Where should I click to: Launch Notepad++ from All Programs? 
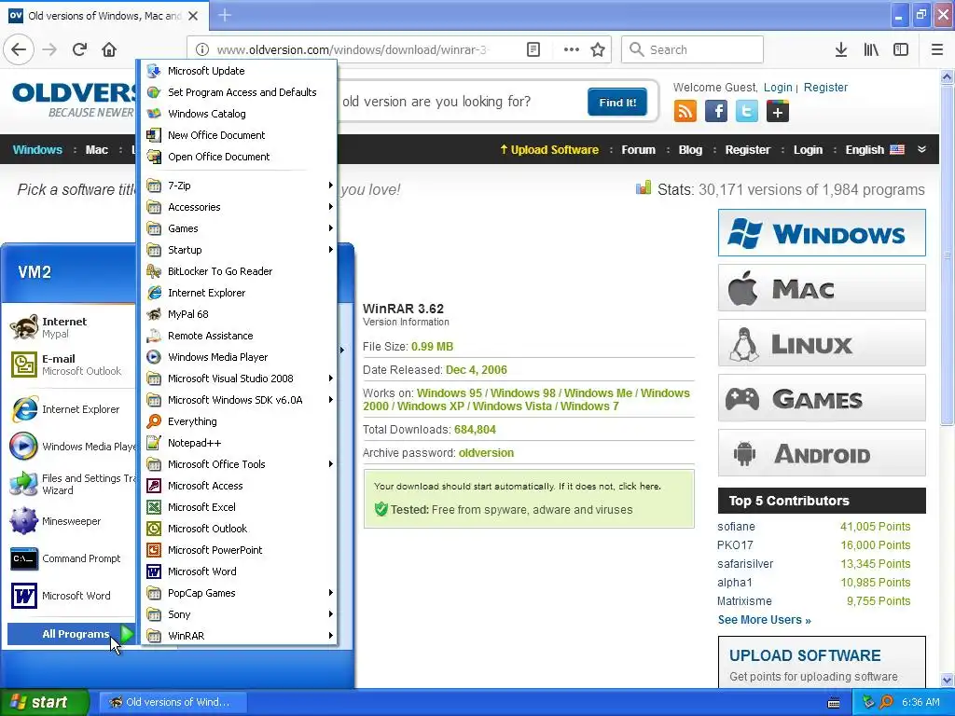coord(240,443)
